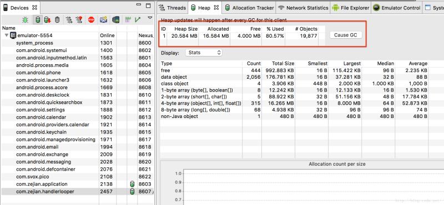
Task: Click the Systrace capture toolbar icon
Action: [128, 20]
